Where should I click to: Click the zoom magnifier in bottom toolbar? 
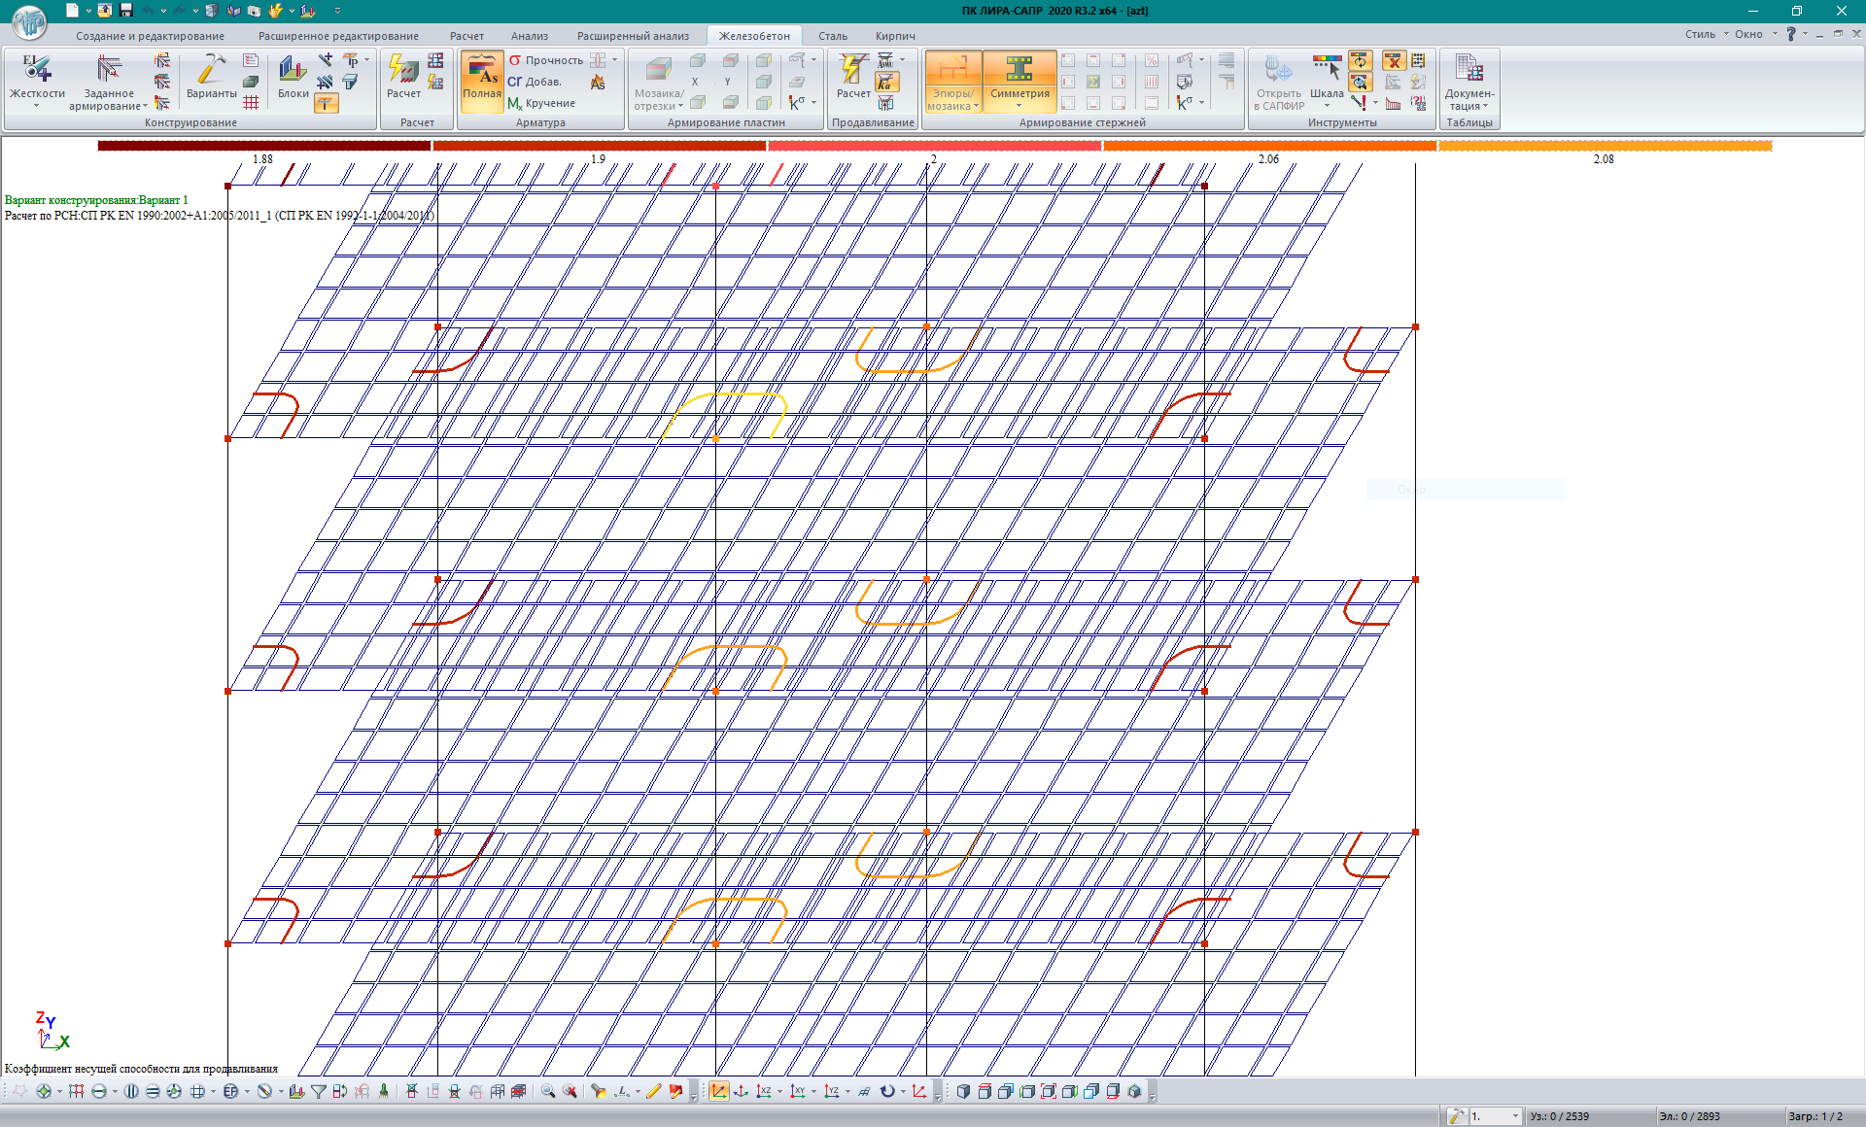tap(548, 1091)
